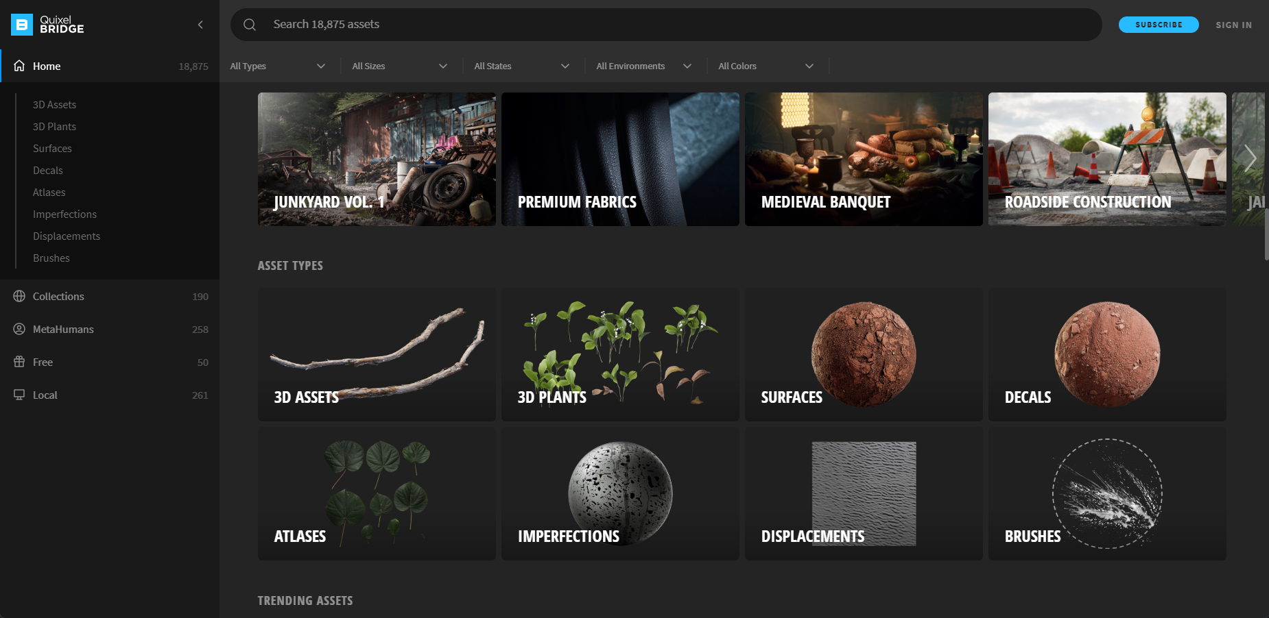Click the Free gift box icon
Image resolution: width=1269 pixels, height=618 pixels.
click(x=19, y=362)
